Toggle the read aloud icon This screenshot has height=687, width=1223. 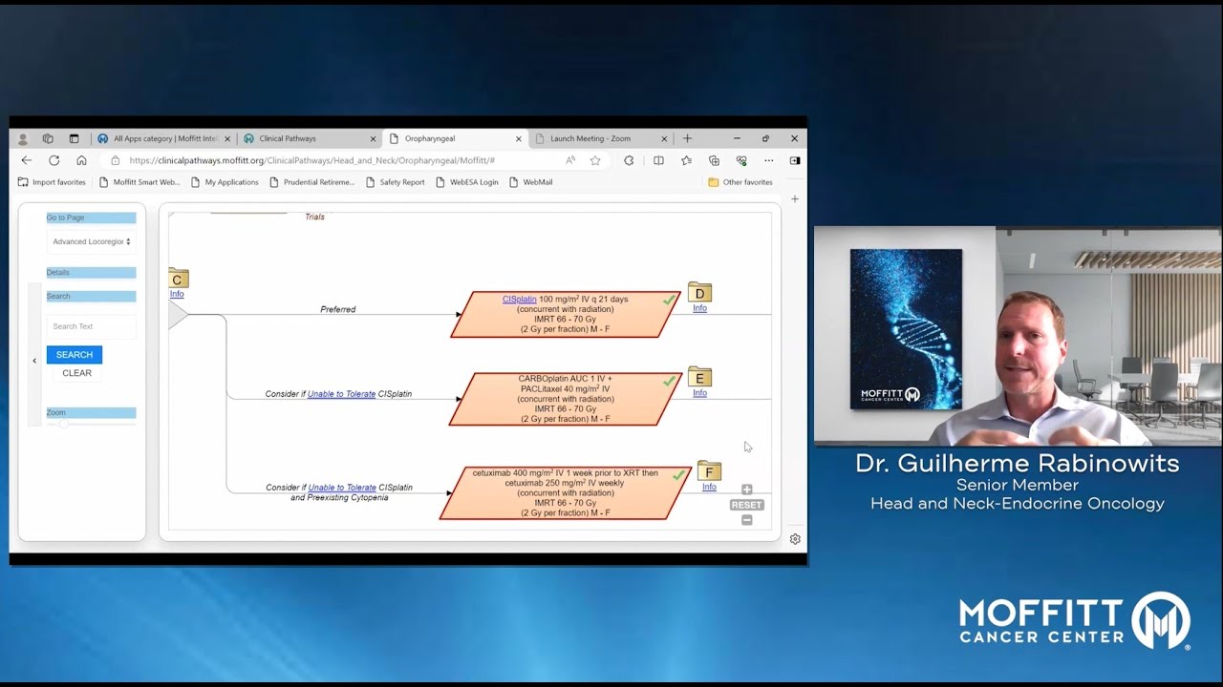[570, 160]
